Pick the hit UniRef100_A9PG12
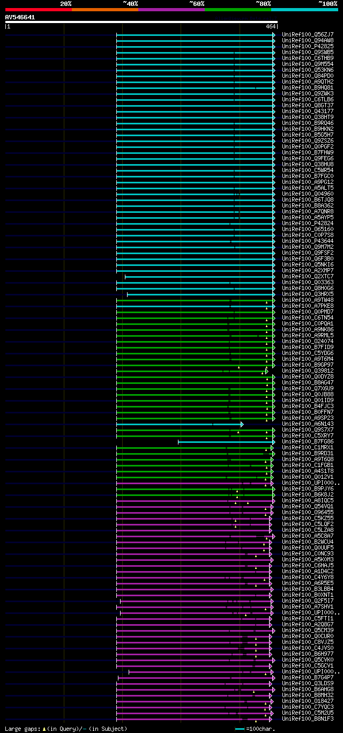The width and height of the screenshot is (343, 733). coord(308,182)
